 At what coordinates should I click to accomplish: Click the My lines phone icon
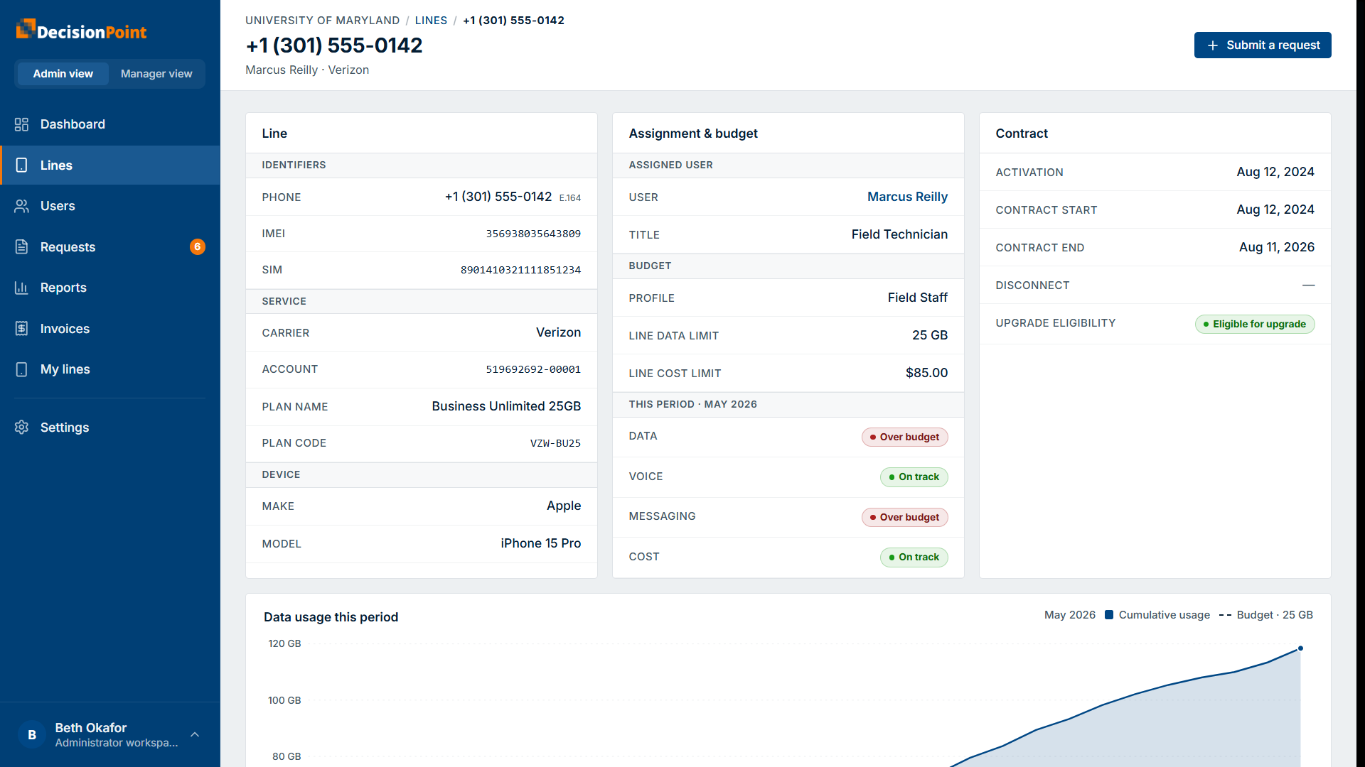click(21, 369)
